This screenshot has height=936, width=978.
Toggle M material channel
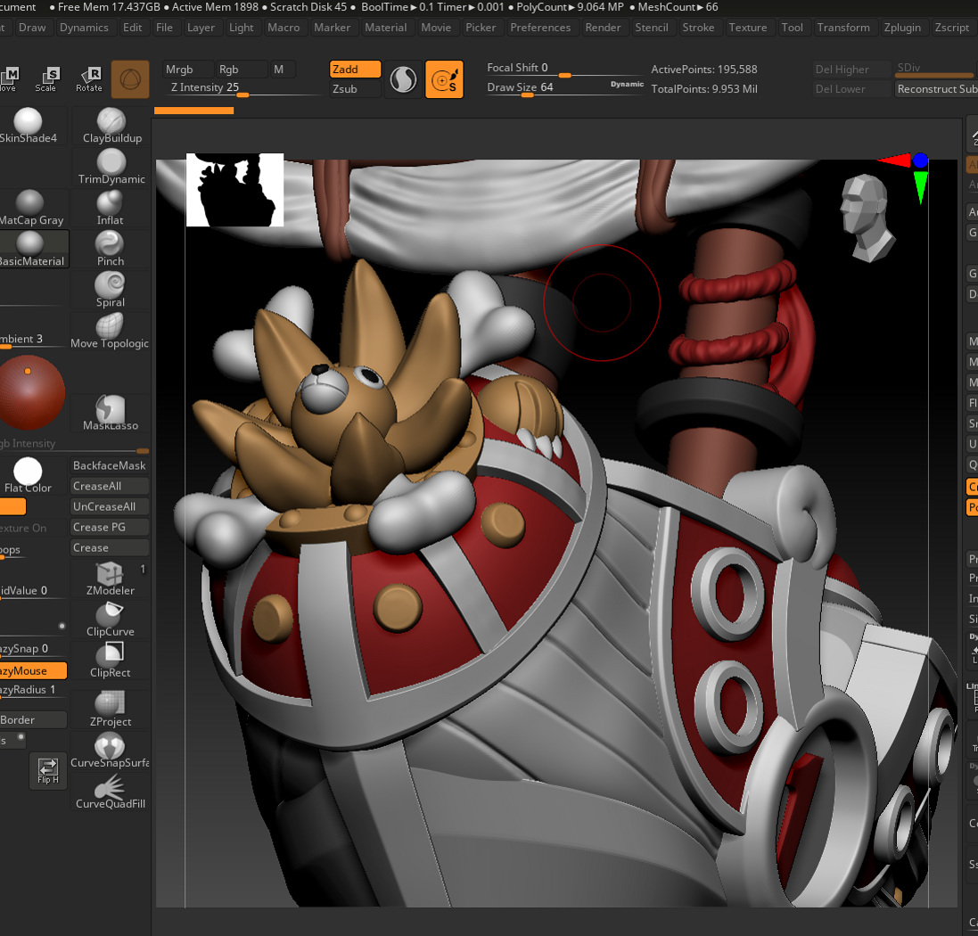pyautogui.click(x=282, y=70)
